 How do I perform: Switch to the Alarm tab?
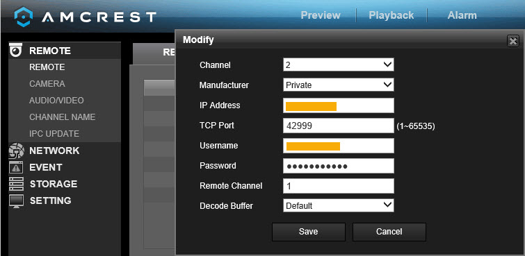coord(462,15)
